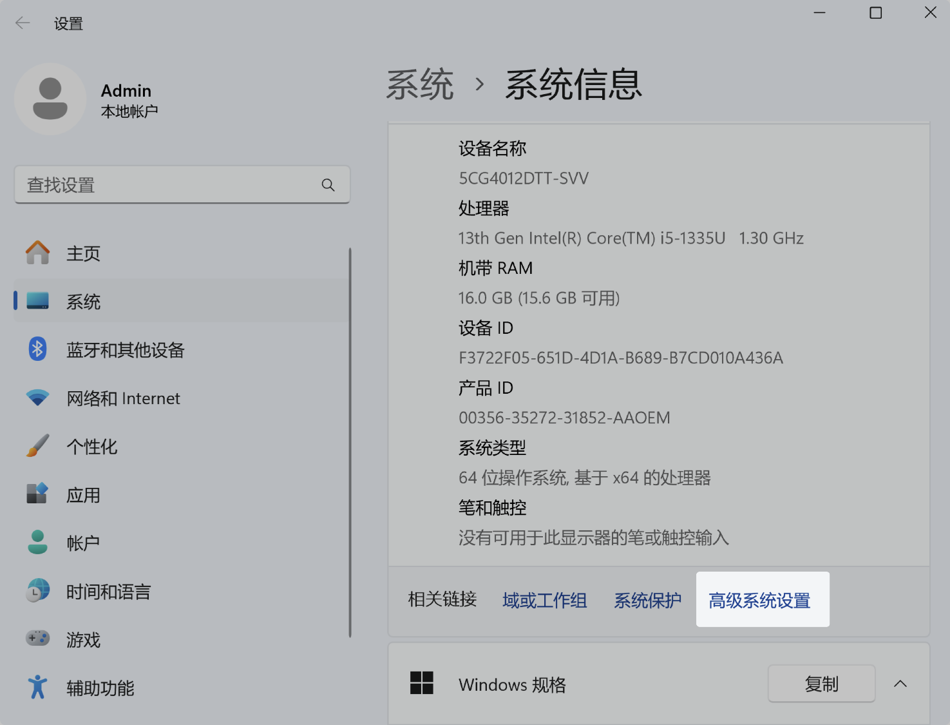Click the paintbrush icon for 个性化

tap(37, 446)
